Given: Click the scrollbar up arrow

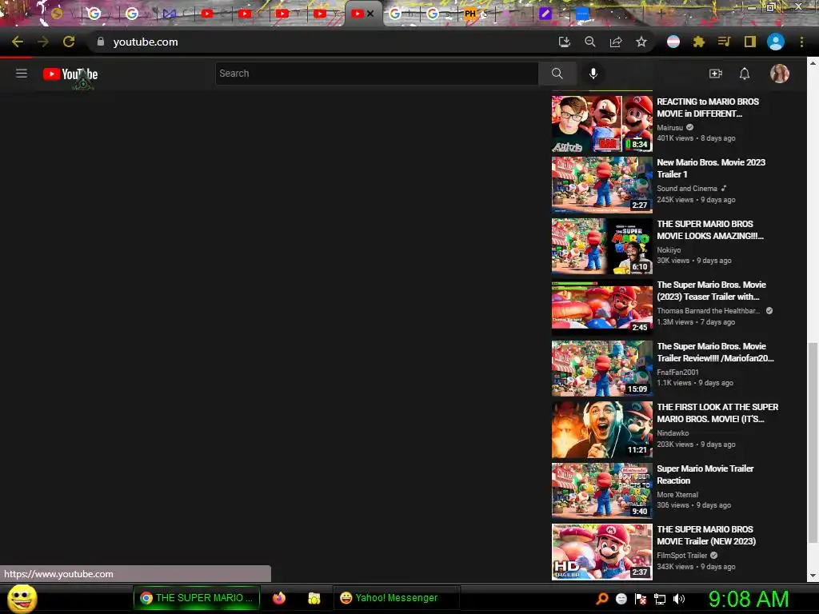Looking at the screenshot, I should (813, 62).
